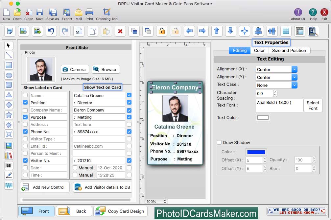Click the Print icon
The height and width of the screenshot is (220, 331).
pos(89,12)
